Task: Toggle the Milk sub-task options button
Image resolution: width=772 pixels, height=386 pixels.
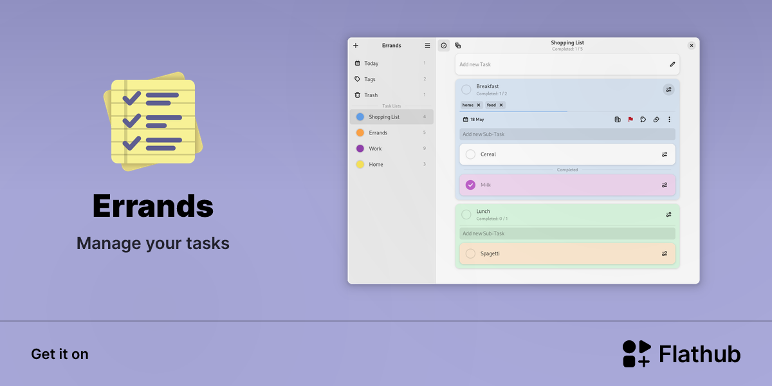Action: pyautogui.click(x=665, y=185)
